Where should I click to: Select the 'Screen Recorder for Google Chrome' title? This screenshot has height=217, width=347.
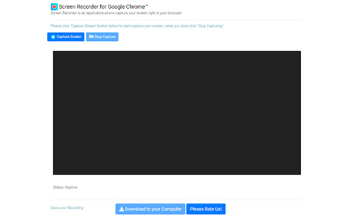click(x=104, y=7)
